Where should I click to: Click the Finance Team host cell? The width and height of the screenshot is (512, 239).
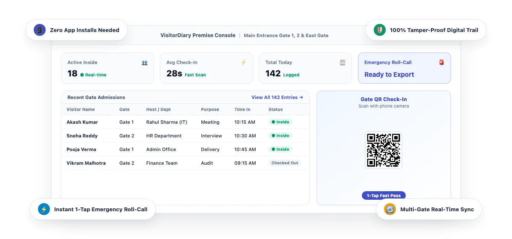click(x=162, y=163)
